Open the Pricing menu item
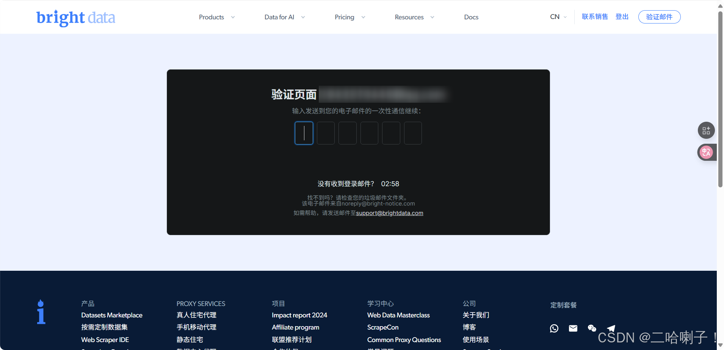 (345, 17)
